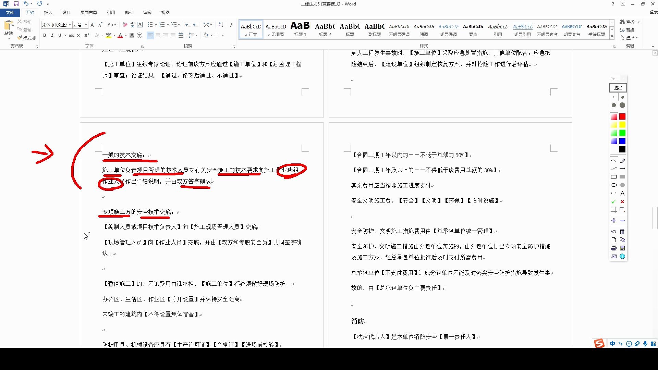
Task: Click the undo icon in the annotation toolbar
Action: [x=613, y=231]
